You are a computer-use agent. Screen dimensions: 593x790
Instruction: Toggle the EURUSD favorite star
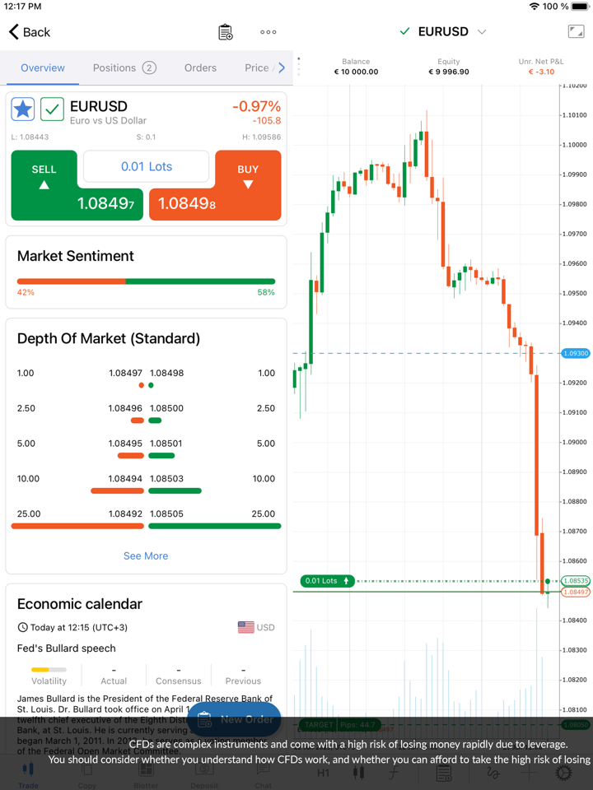(23, 109)
